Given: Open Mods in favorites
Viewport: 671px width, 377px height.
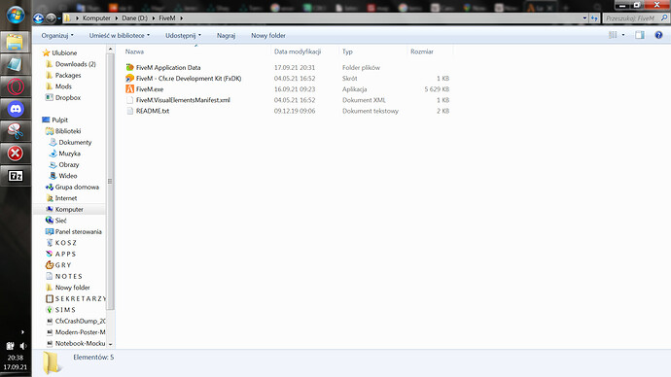Looking at the screenshot, I should [63, 86].
